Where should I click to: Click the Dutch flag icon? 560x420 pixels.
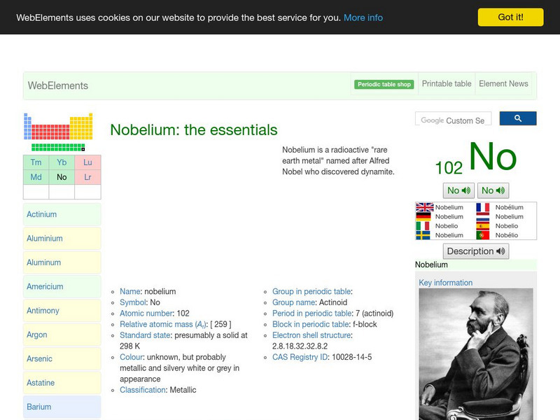[x=483, y=216]
